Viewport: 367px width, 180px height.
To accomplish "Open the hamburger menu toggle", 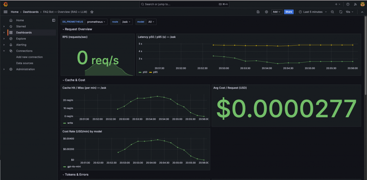I will pos(6,12).
